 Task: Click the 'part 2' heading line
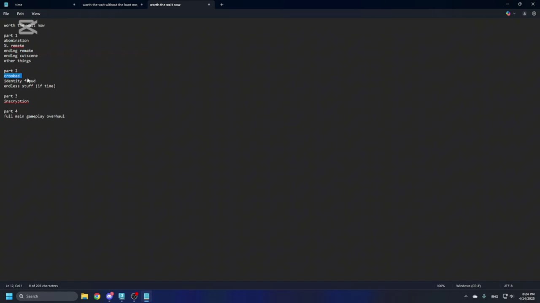click(x=11, y=71)
